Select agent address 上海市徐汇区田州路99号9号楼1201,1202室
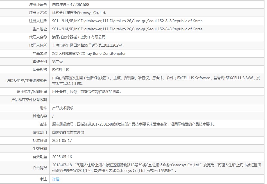Viewport: 267px width, 184px height. (x=87, y=45)
